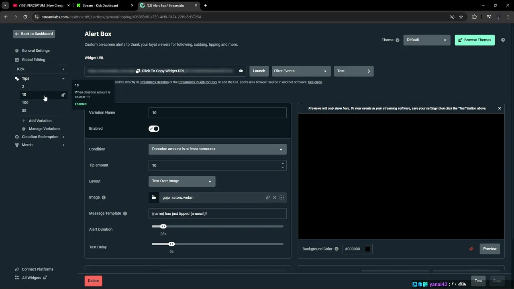The width and height of the screenshot is (514, 289).
Task: Open the Layout Text Over Image dropdown
Action: [182, 181]
